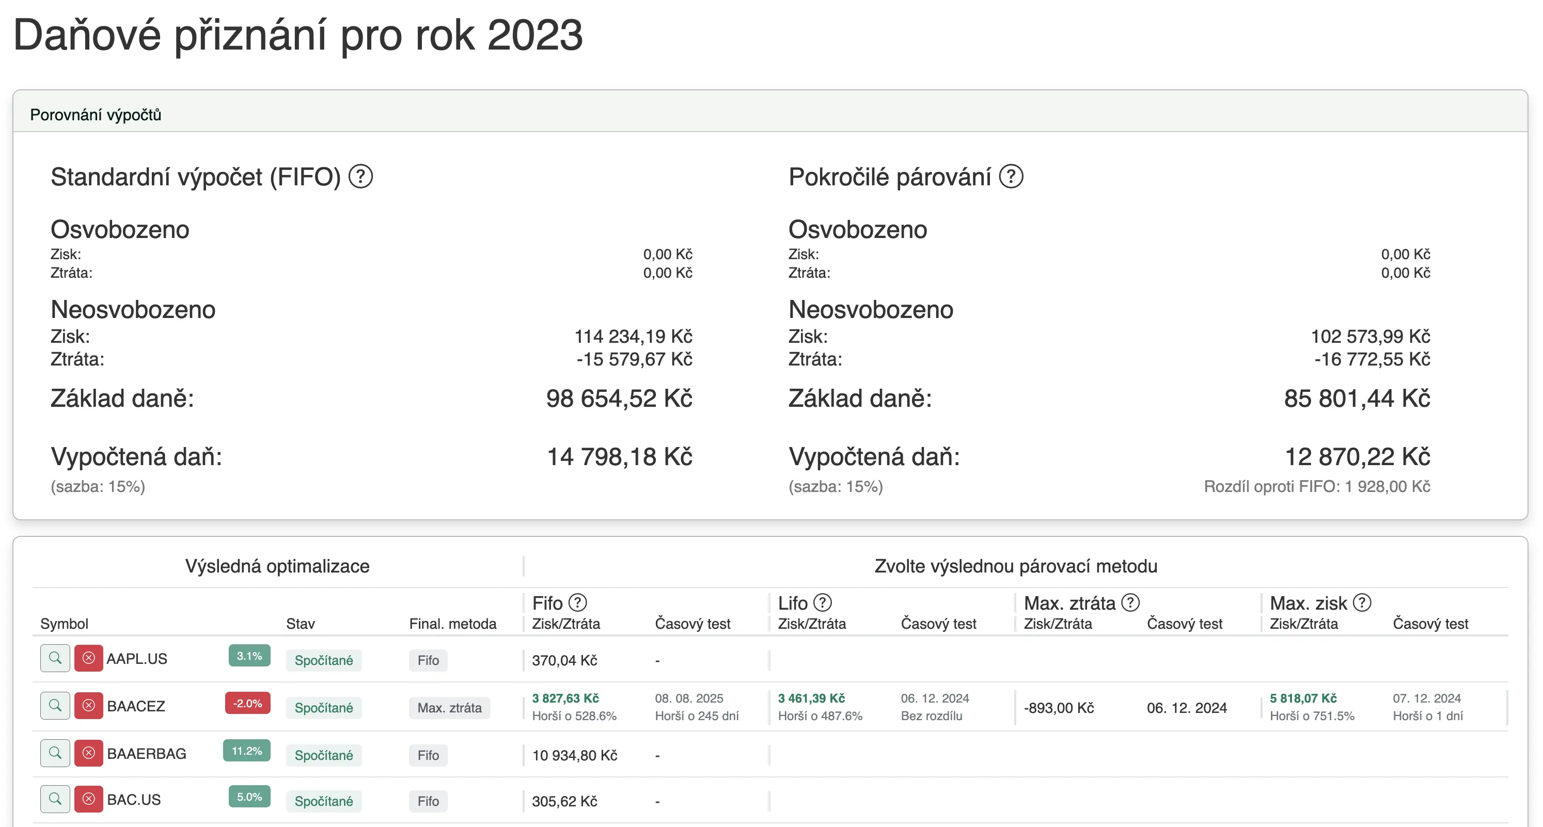This screenshot has width=1543, height=827.
Task: Click the -2.0% red badge for BAACEZ
Action: click(x=248, y=704)
